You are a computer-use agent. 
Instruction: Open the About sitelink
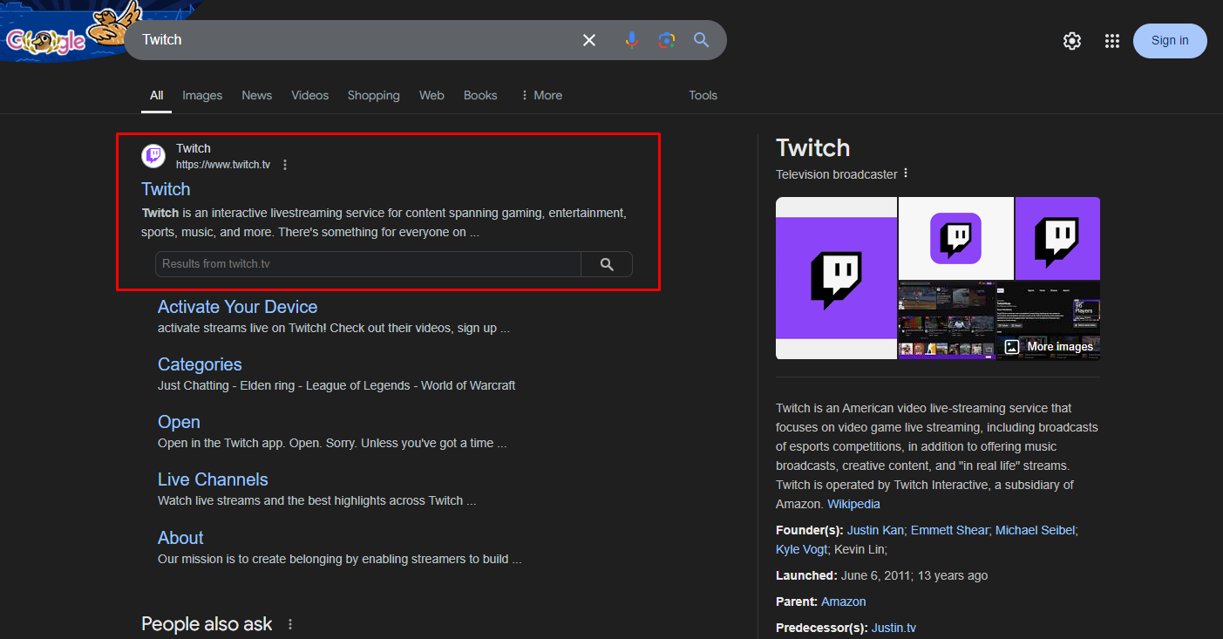[180, 538]
